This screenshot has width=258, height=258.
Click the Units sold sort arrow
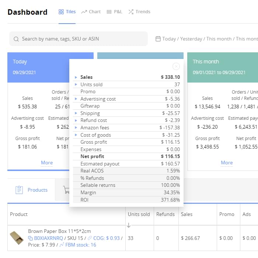pyautogui.click(x=129, y=225)
